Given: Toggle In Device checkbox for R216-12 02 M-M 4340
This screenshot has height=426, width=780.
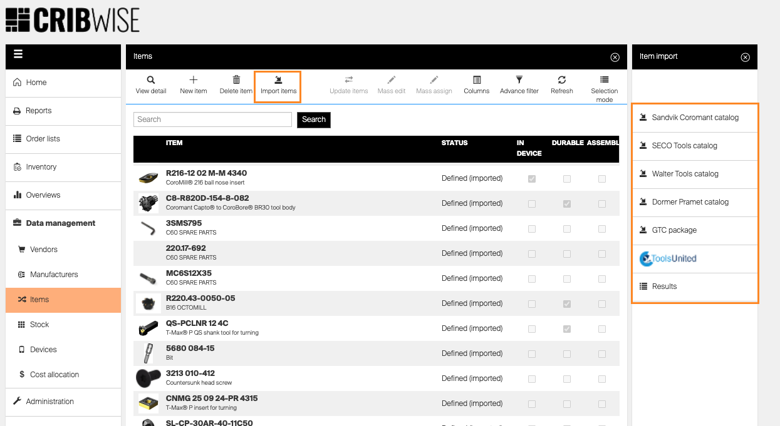Looking at the screenshot, I should click(x=532, y=179).
